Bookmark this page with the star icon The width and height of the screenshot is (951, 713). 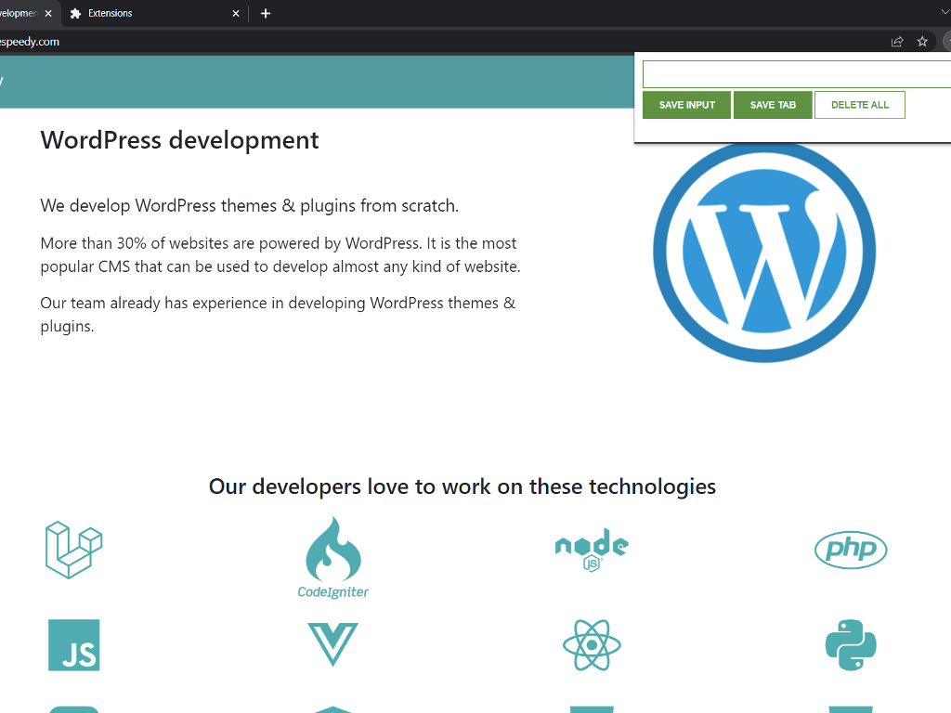tap(922, 42)
